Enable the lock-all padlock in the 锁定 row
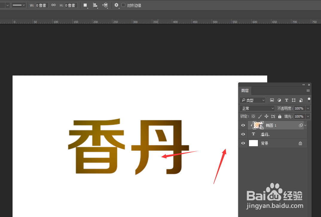Screen dimensions: 321x217 pos(279,116)
